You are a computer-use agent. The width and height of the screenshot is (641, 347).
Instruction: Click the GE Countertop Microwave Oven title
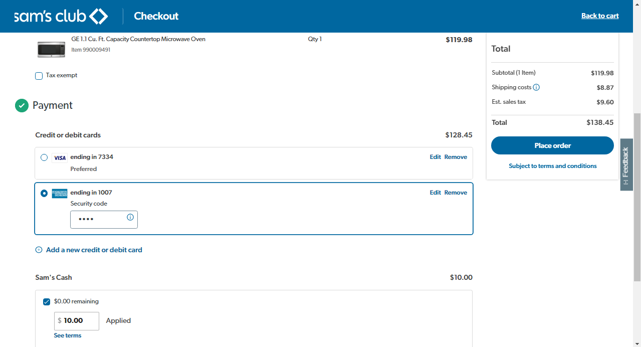point(138,39)
